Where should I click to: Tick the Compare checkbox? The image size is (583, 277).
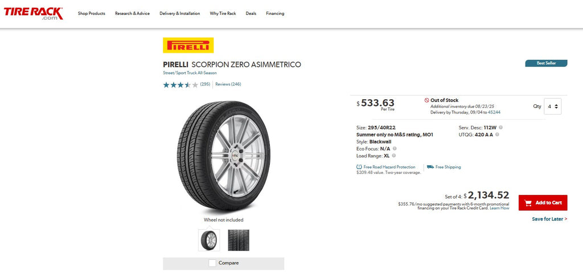[212, 263]
